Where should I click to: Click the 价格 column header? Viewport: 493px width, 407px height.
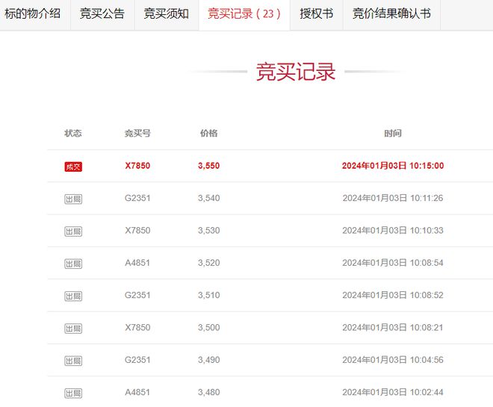tap(208, 133)
